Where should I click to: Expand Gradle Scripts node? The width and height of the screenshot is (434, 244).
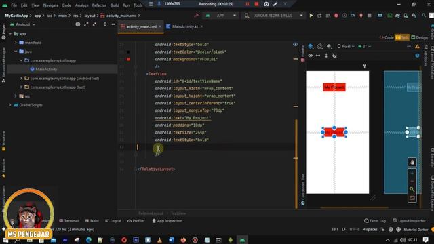pos(10,105)
